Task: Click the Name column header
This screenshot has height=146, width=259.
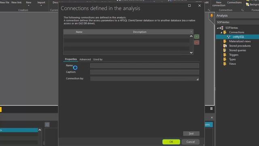Action: [x=79, y=32]
